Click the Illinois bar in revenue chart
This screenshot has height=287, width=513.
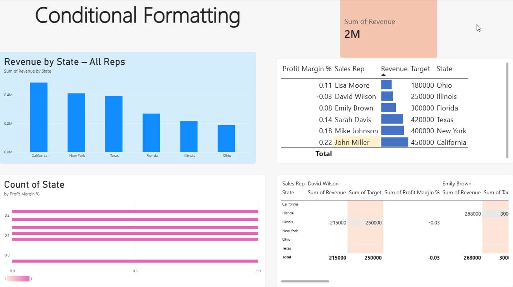click(189, 136)
